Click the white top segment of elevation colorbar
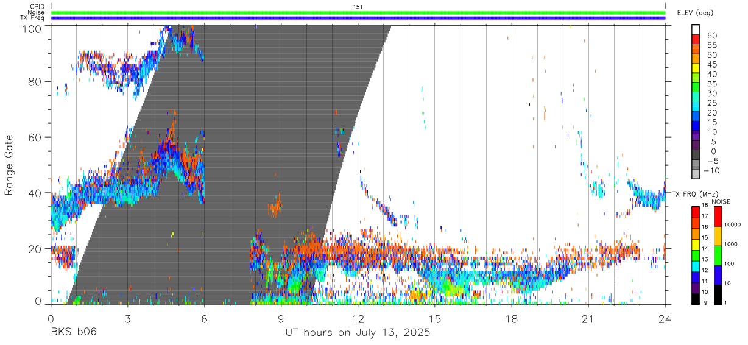The height and width of the screenshot is (345, 748). point(696,29)
